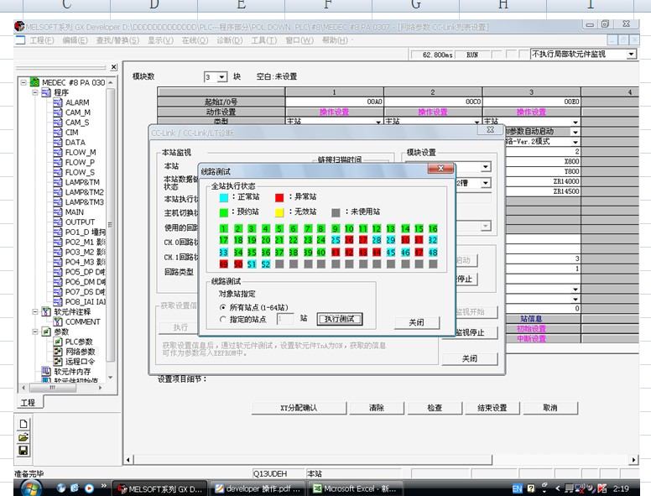Screen dimensions: 651x496
Task: Click 关闭 in the 线路测试 dialog
Action: click(x=416, y=322)
